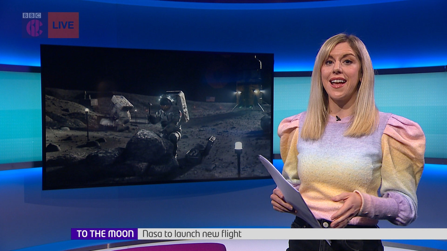Click the 'Nasa to launch new flight' headline
This screenshot has height=251, width=447.
[x=192, y=234]
